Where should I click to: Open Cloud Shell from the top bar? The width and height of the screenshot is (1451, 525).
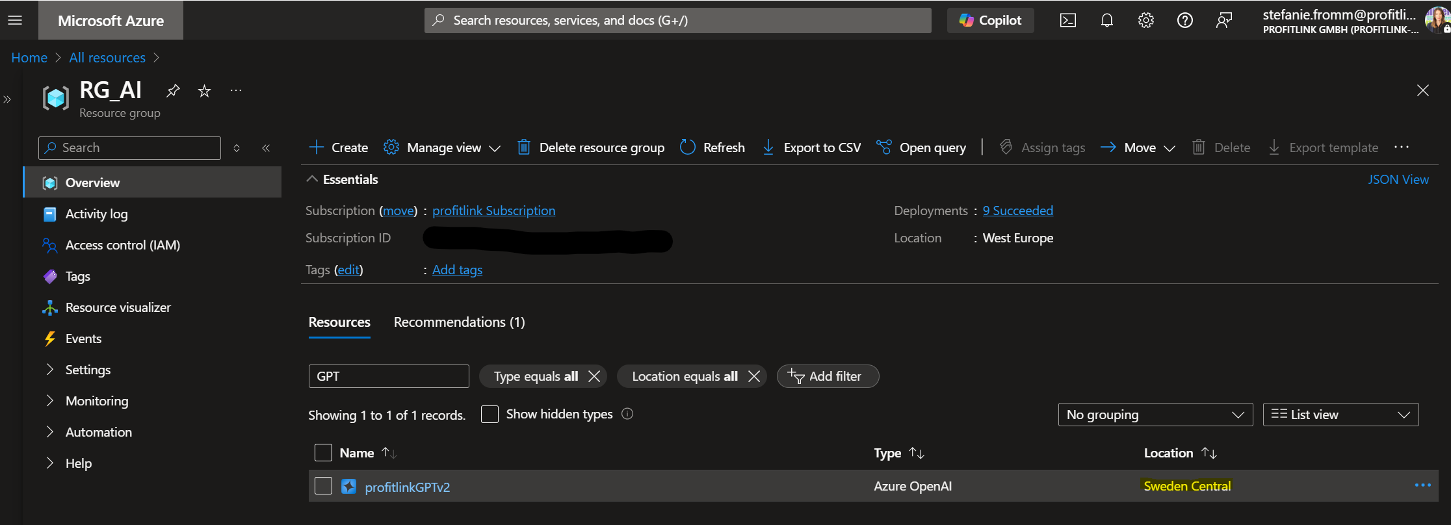click(1067, 20)
